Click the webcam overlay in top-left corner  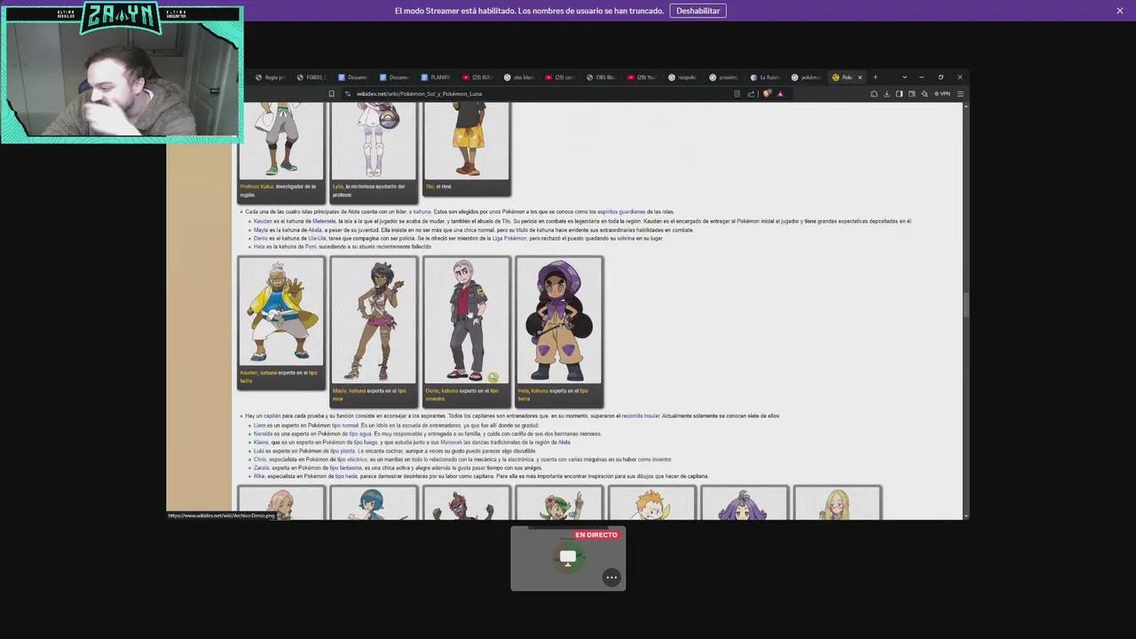click(122, 72)
